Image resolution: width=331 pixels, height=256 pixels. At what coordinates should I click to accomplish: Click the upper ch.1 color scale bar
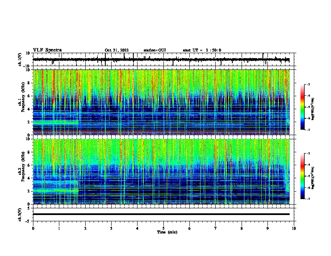[x=302, y=107]
